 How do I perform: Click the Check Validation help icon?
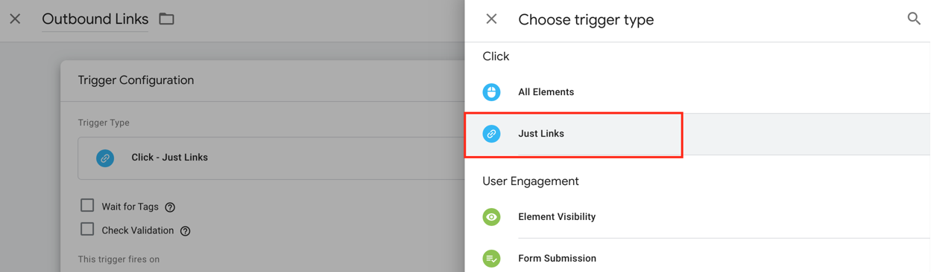pyautogui.click(x=186, y=231)
